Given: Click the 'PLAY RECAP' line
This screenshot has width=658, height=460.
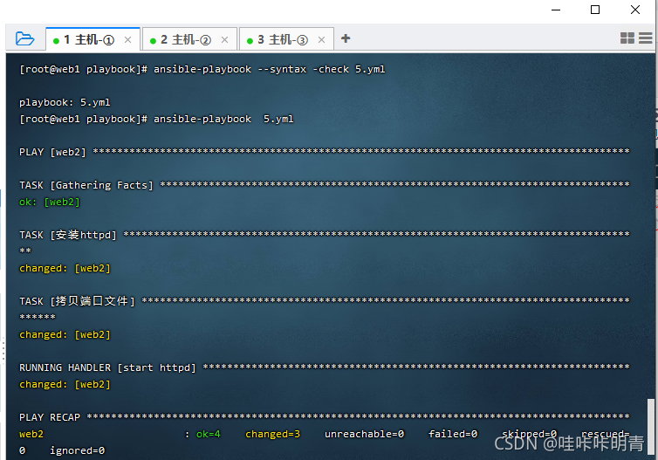Looking at the screenshot, I should [x=324, y=417].
